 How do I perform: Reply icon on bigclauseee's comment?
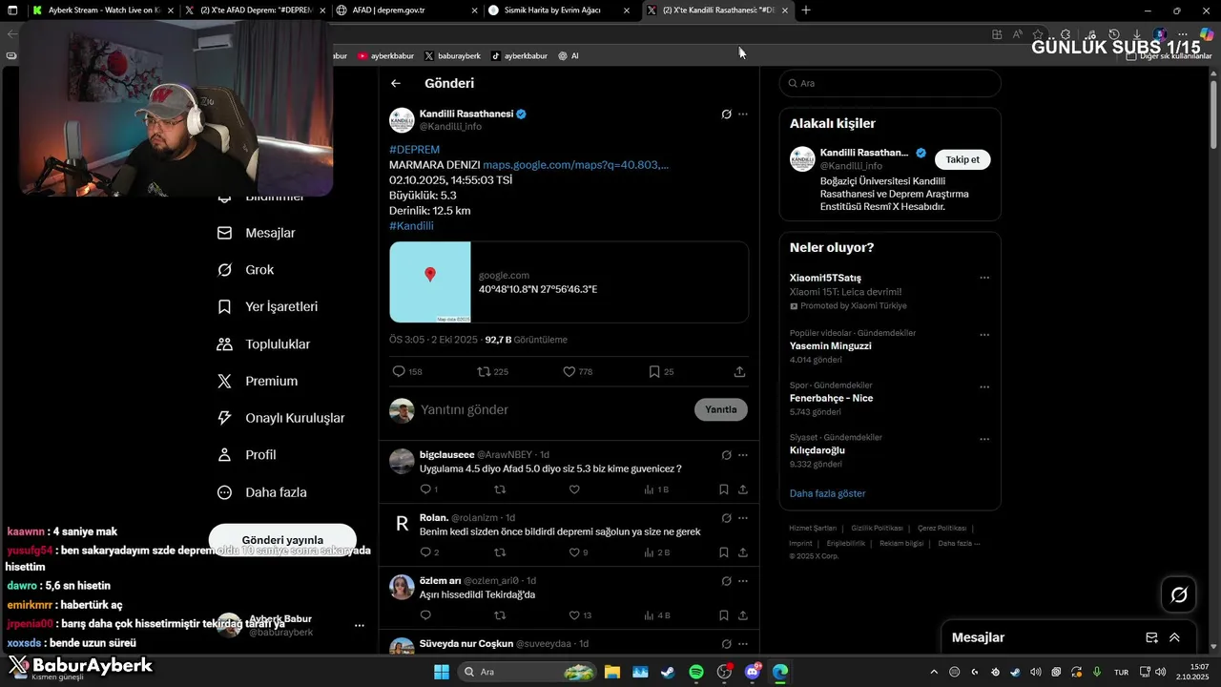(x=425, y=489)
